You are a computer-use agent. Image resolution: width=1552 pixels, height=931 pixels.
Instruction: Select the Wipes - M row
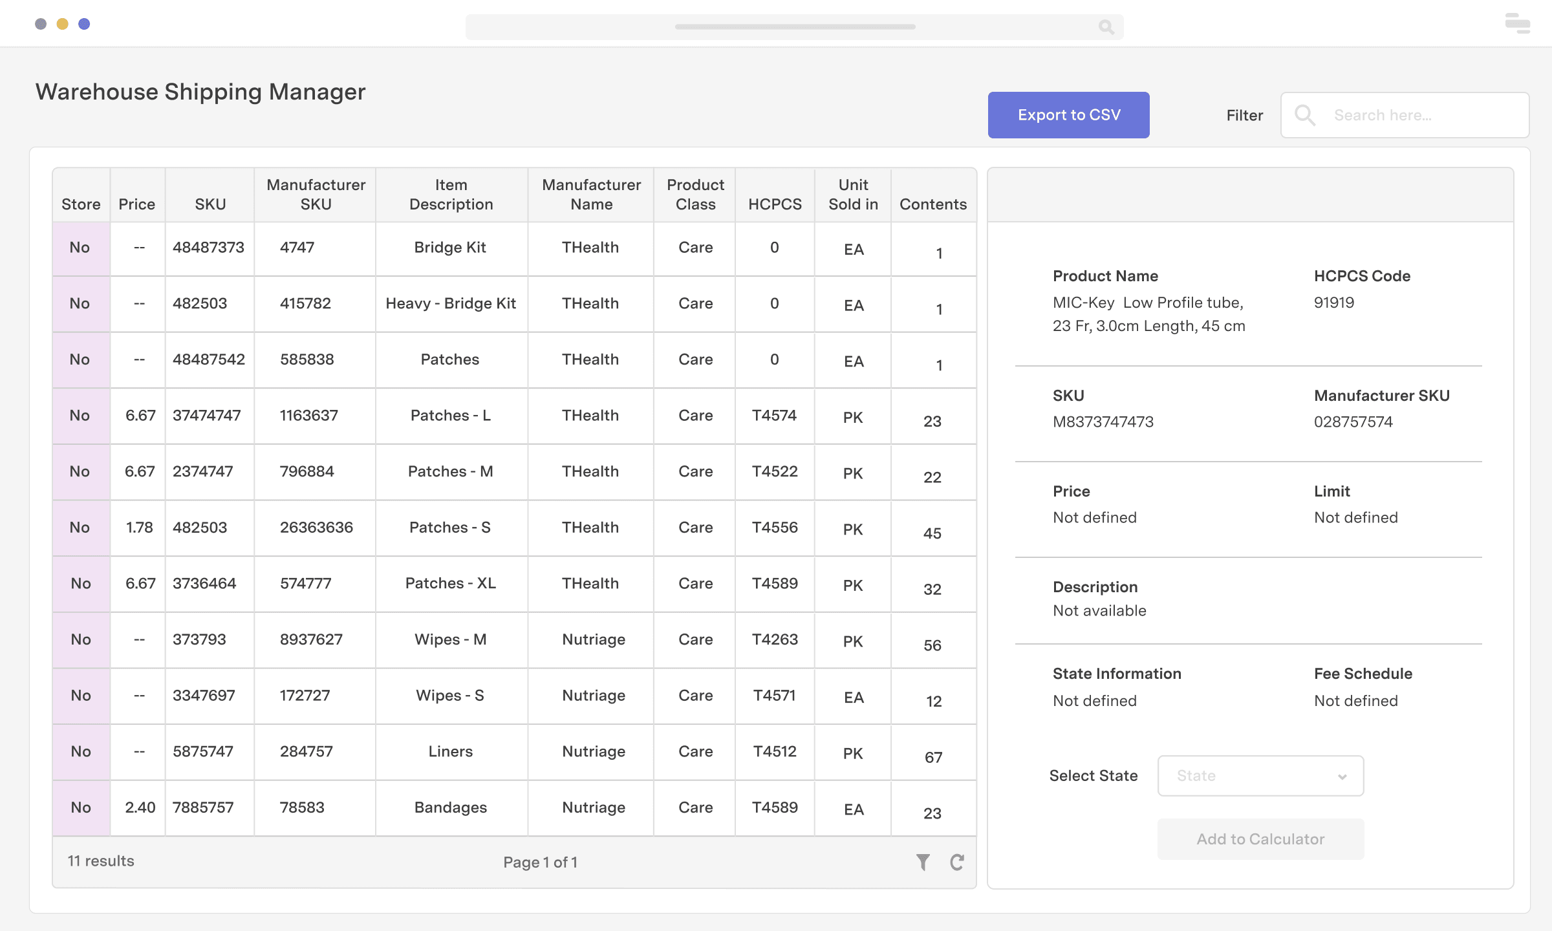[x=451, y=639]
